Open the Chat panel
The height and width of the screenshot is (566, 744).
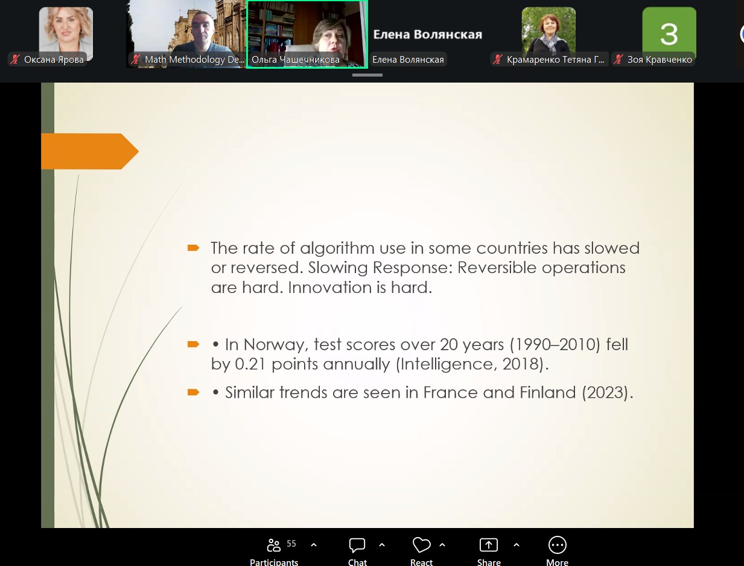coord(357,546)
